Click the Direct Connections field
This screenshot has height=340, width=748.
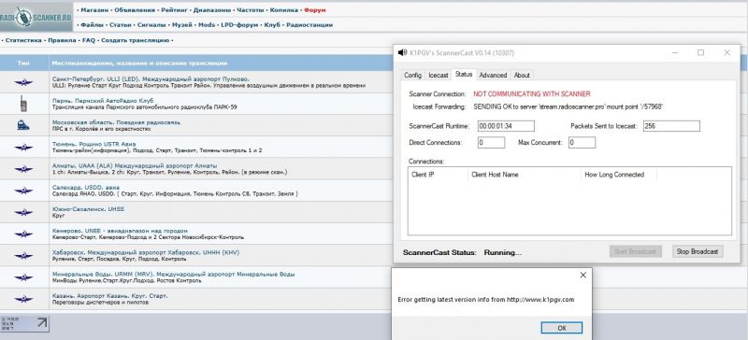coord(491,142)
